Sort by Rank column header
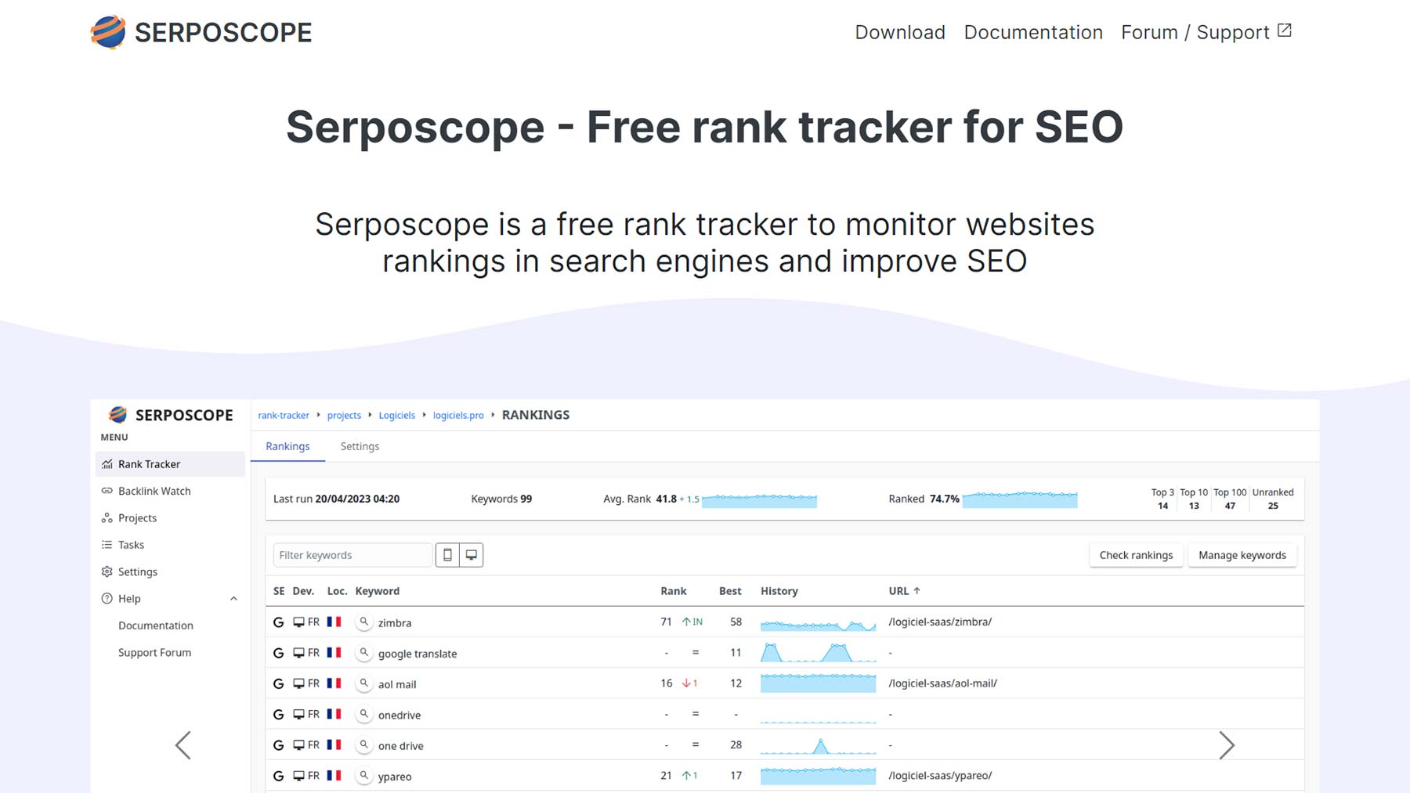 [673, 591]
